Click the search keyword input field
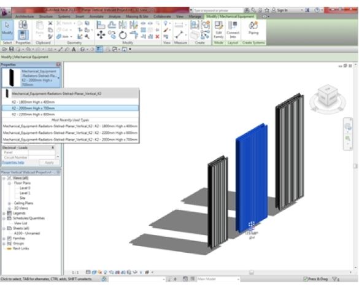The height and width of the screenshot is (289, 359). (218, 10)
